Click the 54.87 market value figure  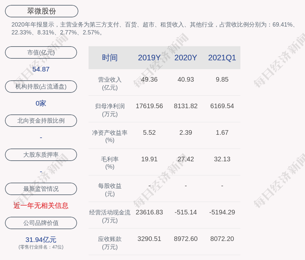(41, 69)
